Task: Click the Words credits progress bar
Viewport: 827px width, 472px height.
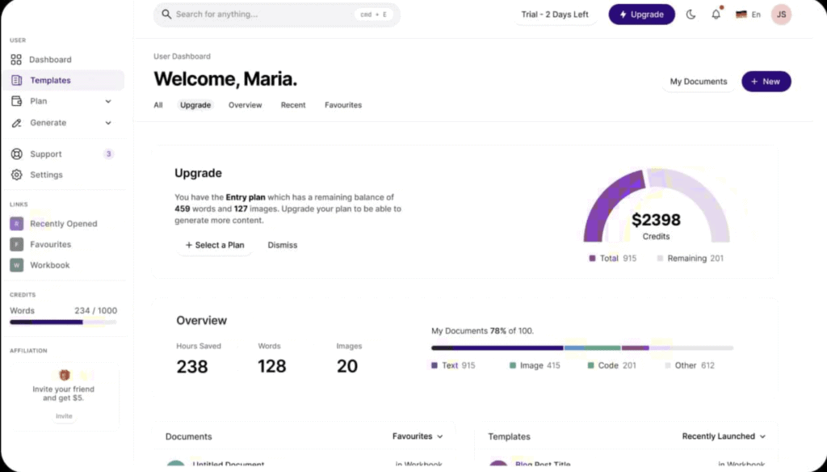Action: click(63, 322)
